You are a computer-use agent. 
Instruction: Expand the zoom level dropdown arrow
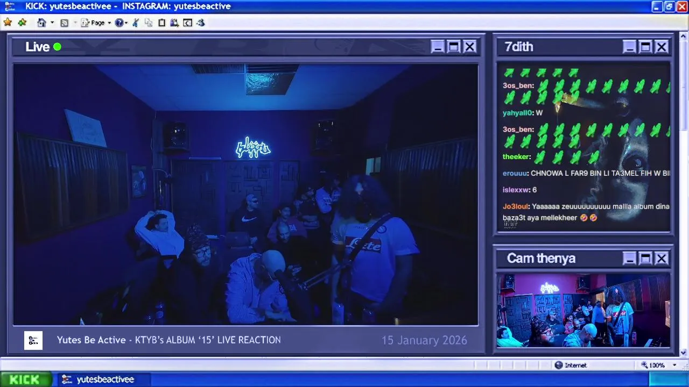[x=674, y=365]
